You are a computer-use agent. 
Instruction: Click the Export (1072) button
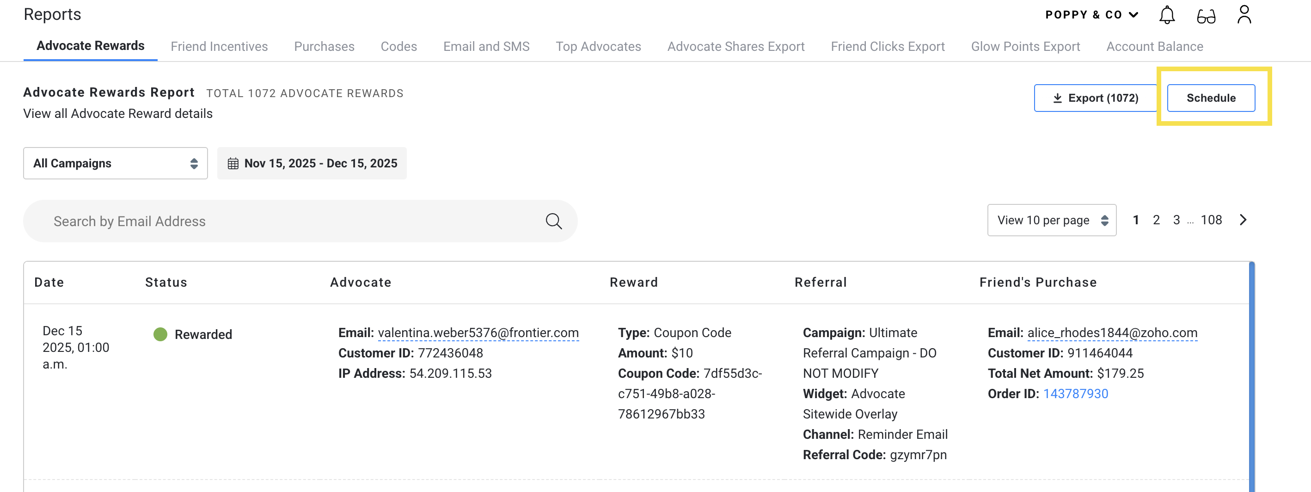point(1095,98)
